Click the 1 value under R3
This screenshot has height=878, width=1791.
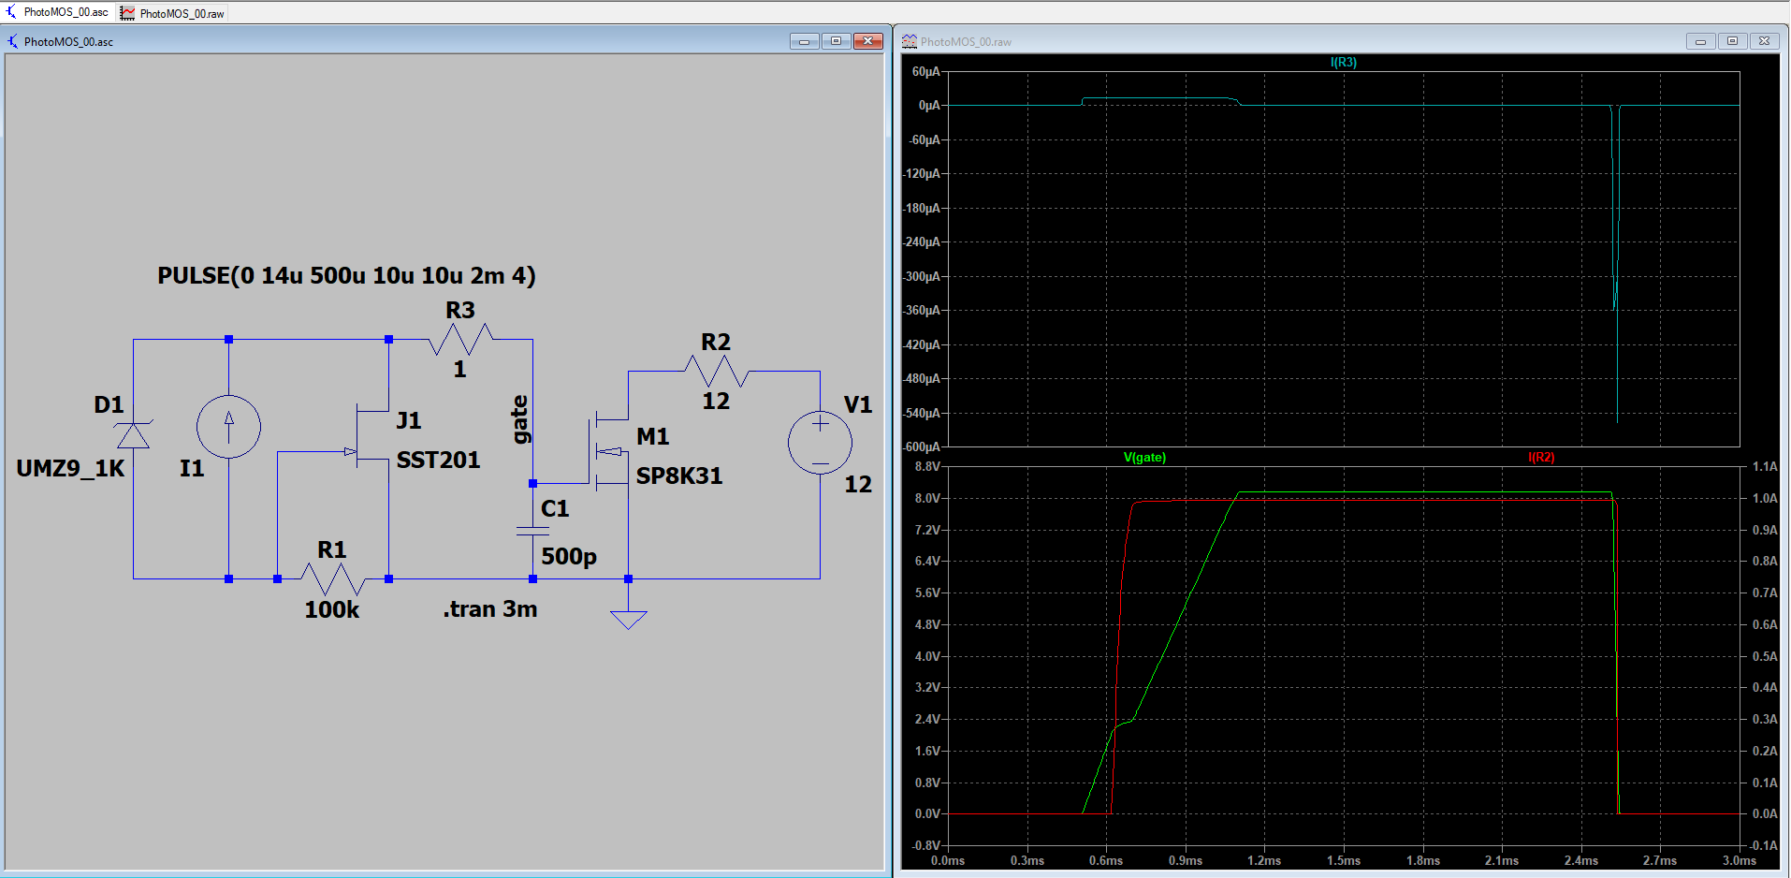[x=459, y=369]
